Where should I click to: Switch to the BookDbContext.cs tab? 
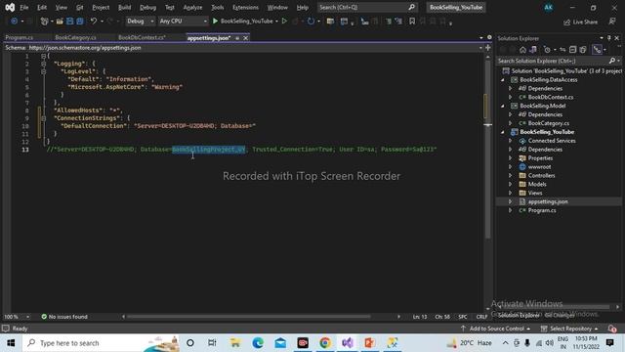click(x=142, y=37)
